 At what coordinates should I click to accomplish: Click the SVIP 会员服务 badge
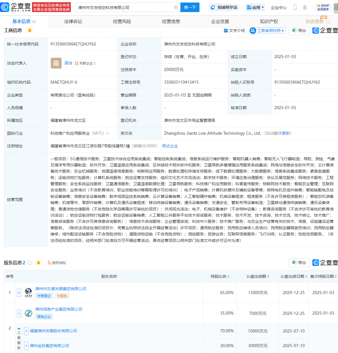(323, 7)
